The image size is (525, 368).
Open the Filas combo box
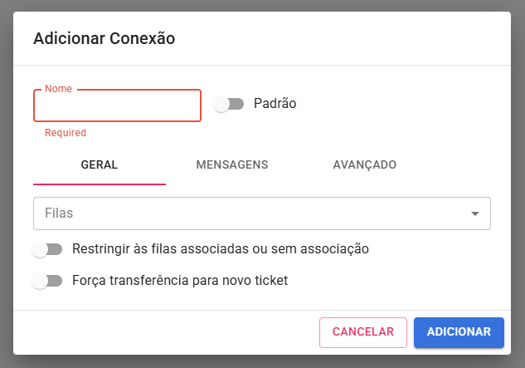pos(249,213)
